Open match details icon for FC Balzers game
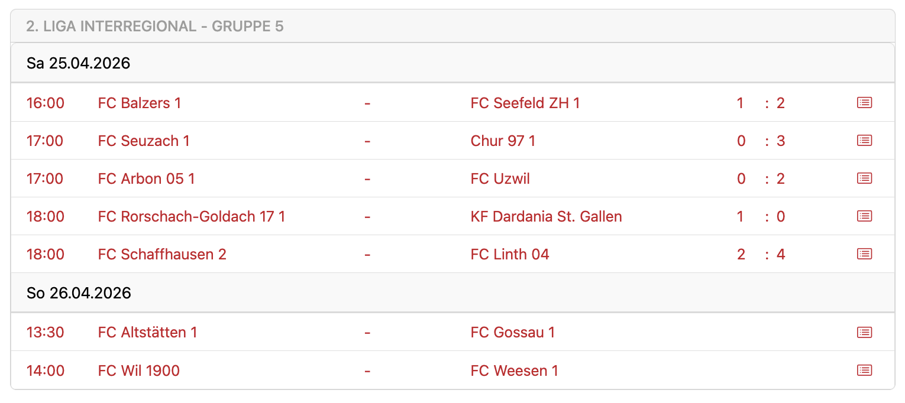The image size is (905, 403). 864,103
